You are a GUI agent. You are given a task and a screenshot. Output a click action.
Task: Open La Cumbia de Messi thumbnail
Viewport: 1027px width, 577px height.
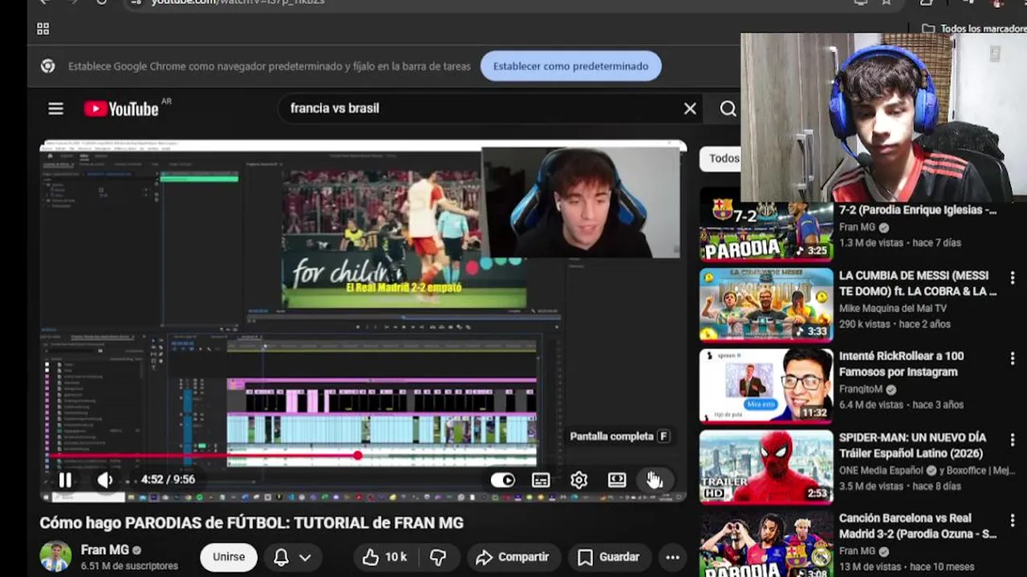coord(766,305)
